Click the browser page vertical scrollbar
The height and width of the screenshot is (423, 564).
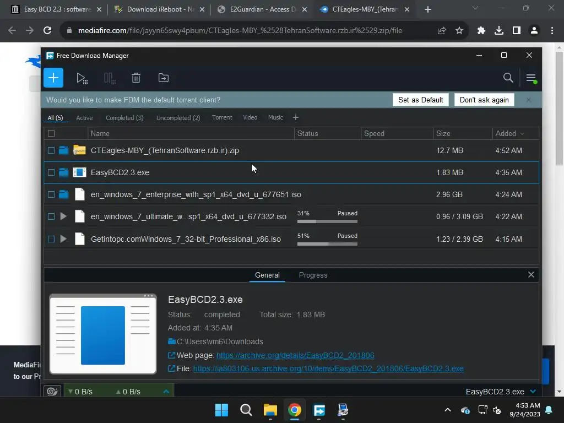[x=560, y=108]
